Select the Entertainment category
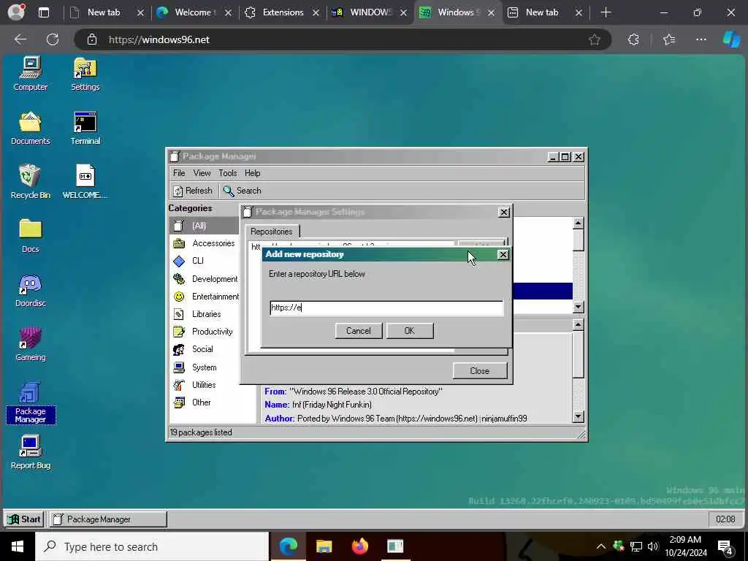The height and width of the screenshot is (561, 748). coord(205,297)
